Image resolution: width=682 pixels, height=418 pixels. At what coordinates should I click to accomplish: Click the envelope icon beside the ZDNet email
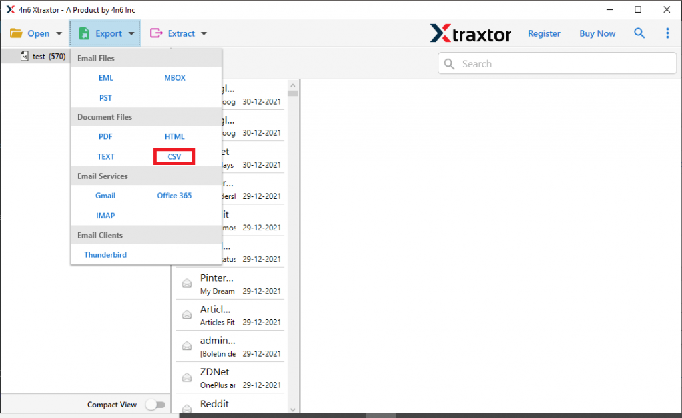(188, 377)
